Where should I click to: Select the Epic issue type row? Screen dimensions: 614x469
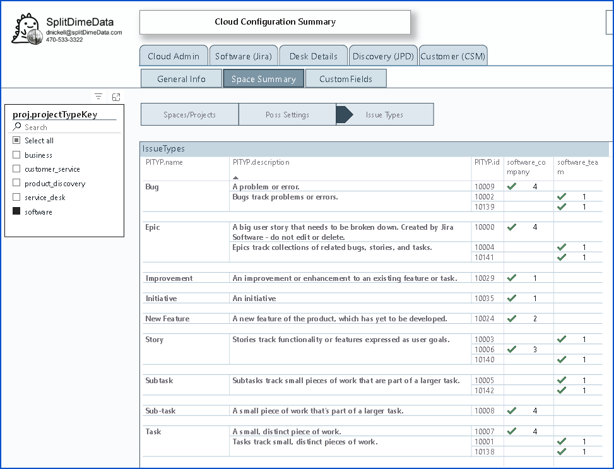pyautogui.click(x=153, y=227)
